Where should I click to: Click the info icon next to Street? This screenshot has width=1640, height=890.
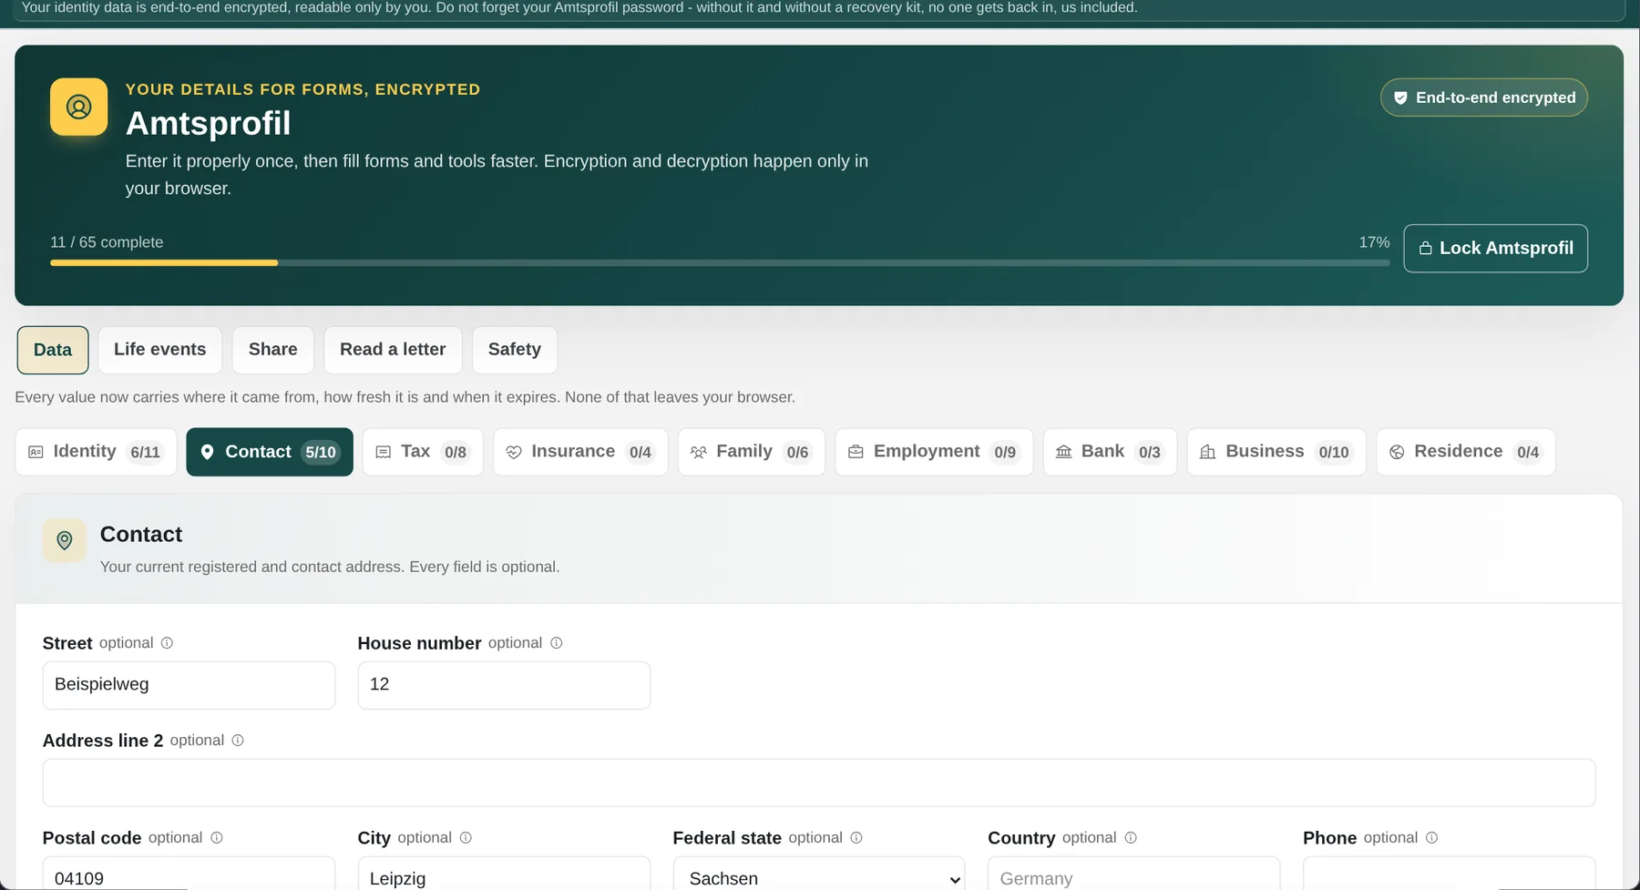point(167,643)
